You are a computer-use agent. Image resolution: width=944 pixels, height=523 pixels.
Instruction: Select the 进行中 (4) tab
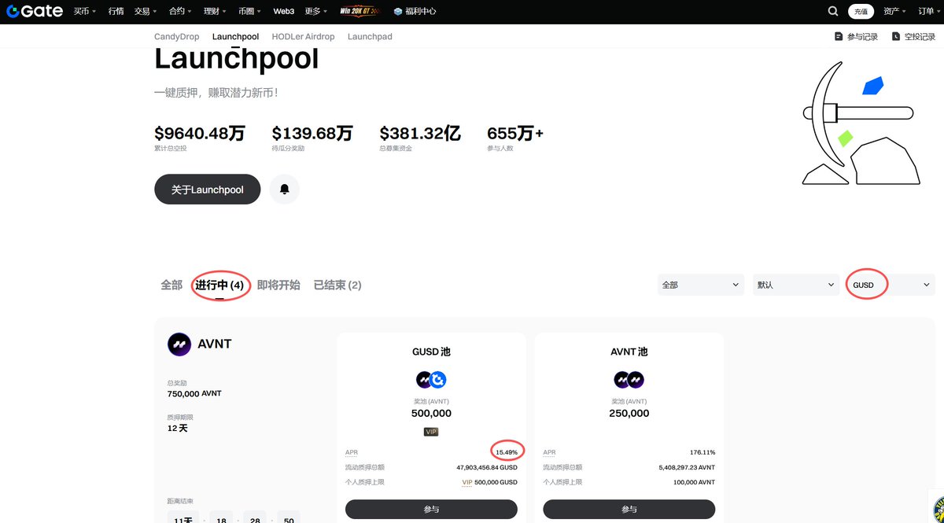point(219,285)
